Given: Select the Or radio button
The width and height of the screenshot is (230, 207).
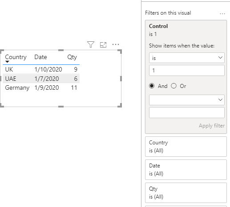Looking at the screenshot, I should (174, 86).
